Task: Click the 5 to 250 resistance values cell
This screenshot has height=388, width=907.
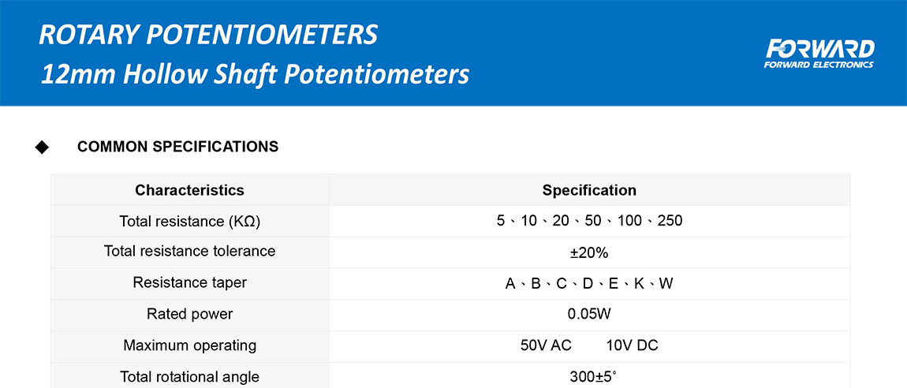Action: [589, 221]
